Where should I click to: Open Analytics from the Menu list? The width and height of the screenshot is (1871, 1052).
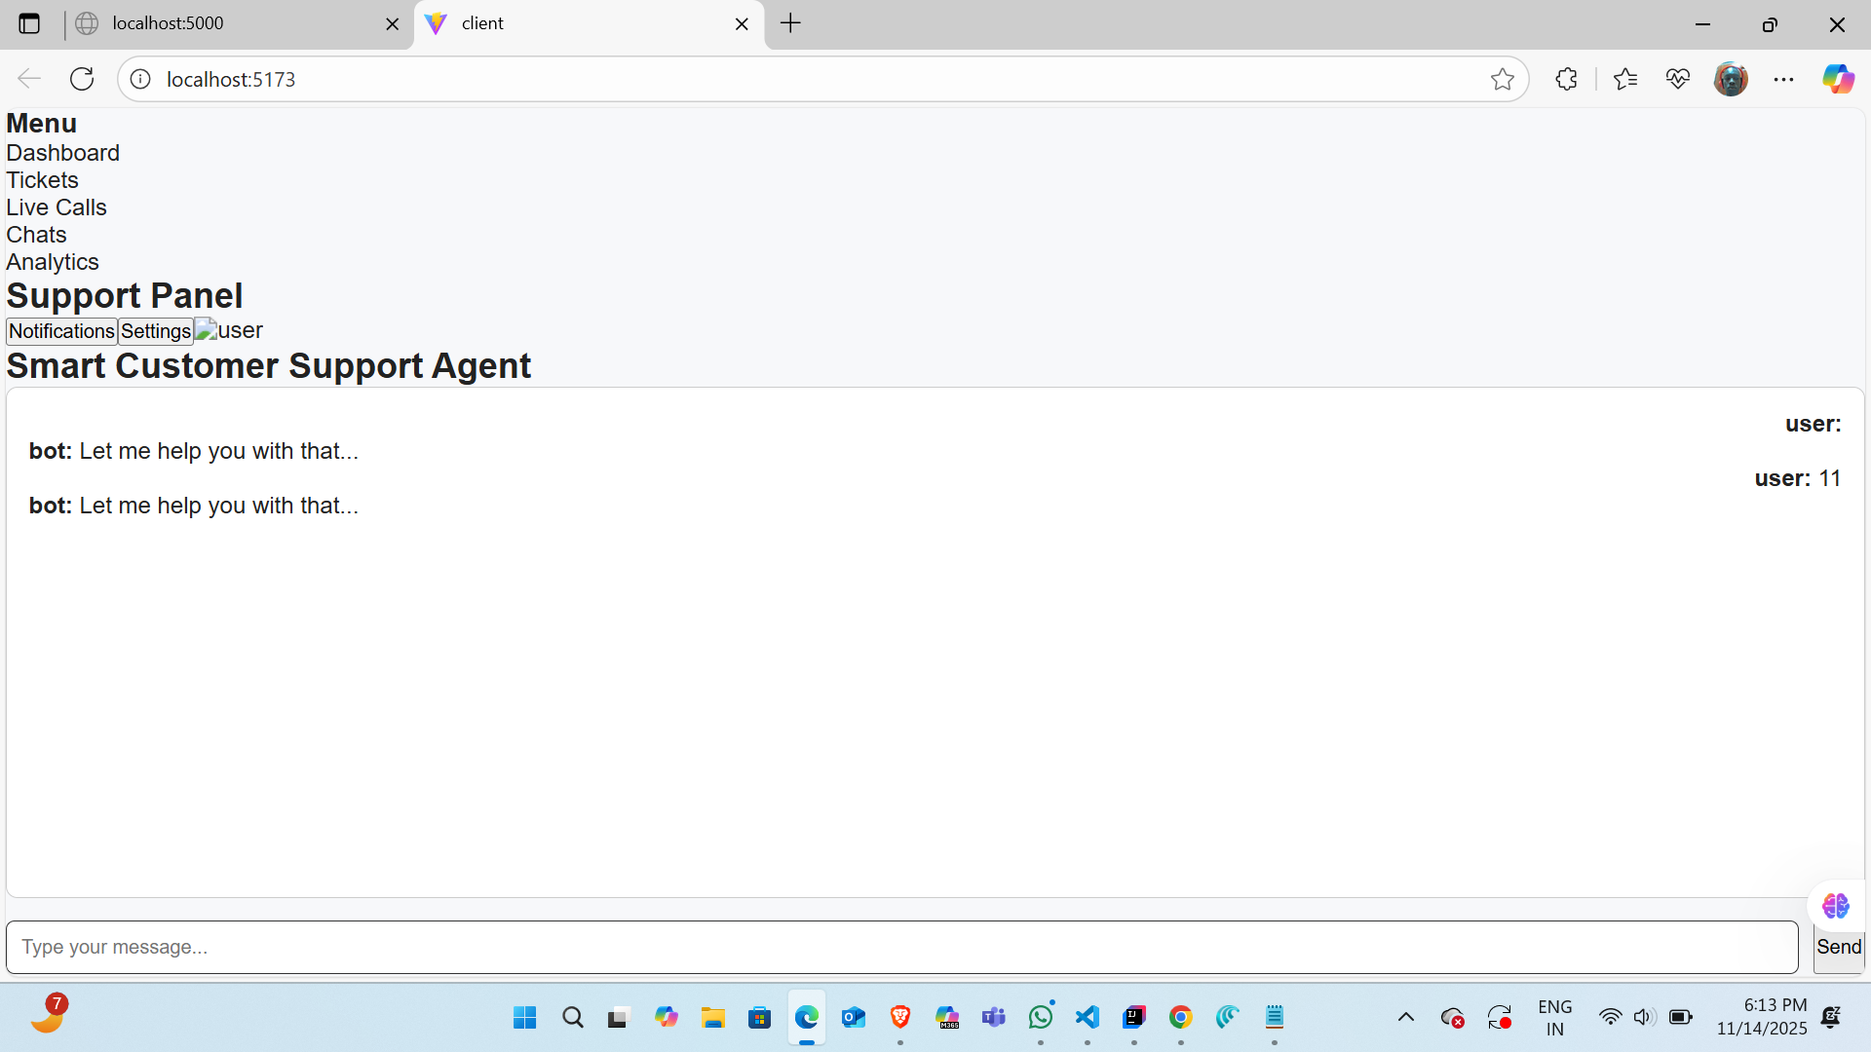[x=52, y=261]
